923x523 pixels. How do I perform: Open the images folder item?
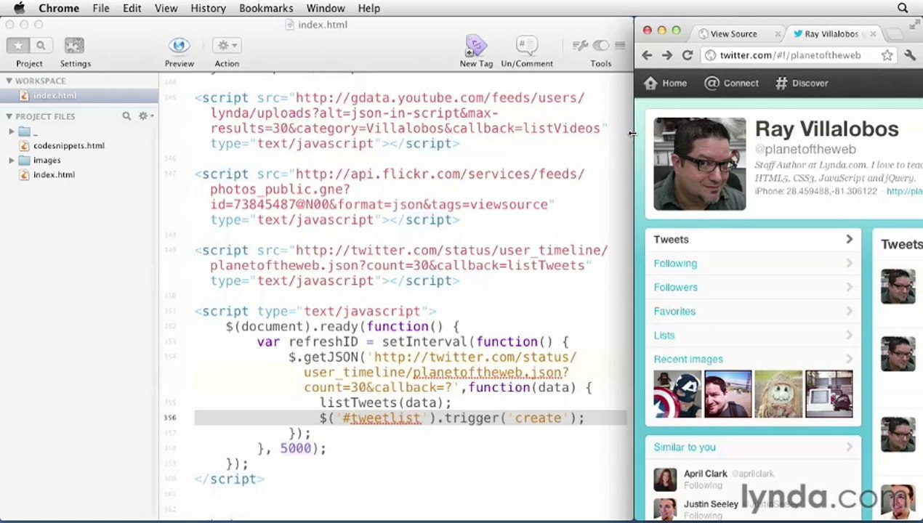coord(47,160)
